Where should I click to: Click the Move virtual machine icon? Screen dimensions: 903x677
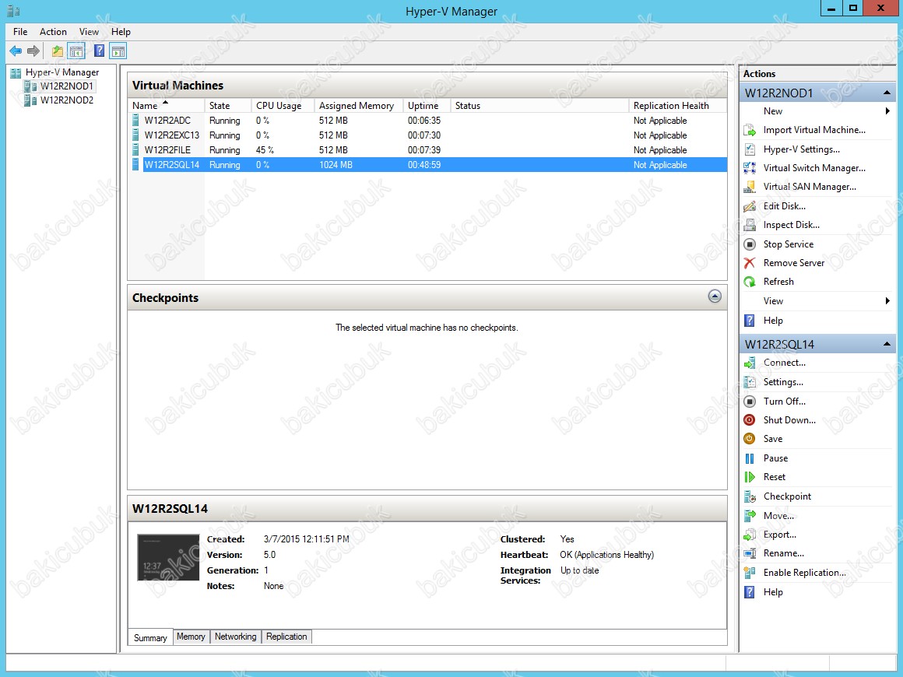click(749, 515)
